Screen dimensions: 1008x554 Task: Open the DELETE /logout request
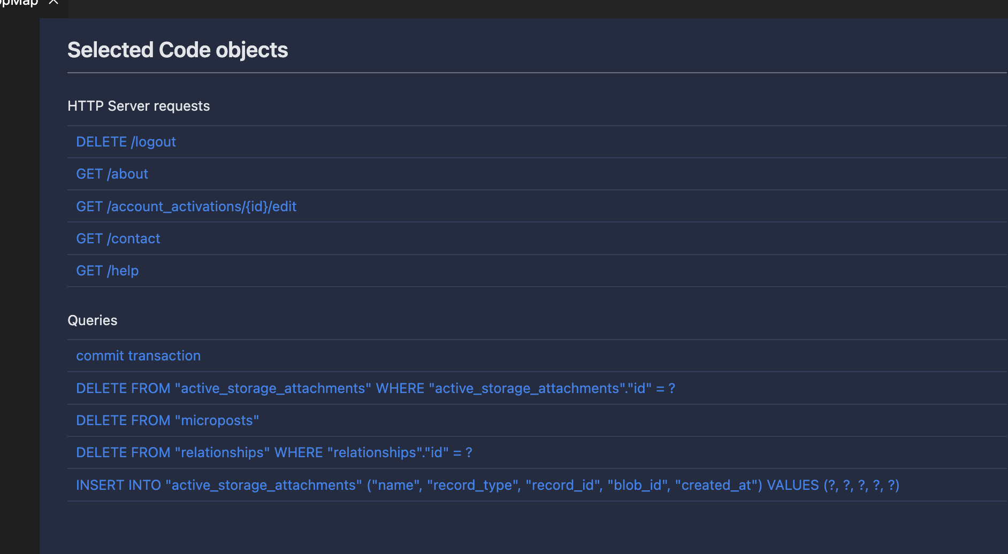click(126, 142)
